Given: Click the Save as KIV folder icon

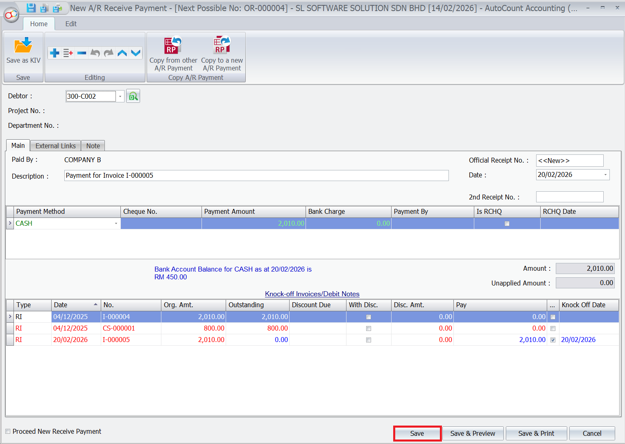Looking at the screenshot, I should click(23, 46).
